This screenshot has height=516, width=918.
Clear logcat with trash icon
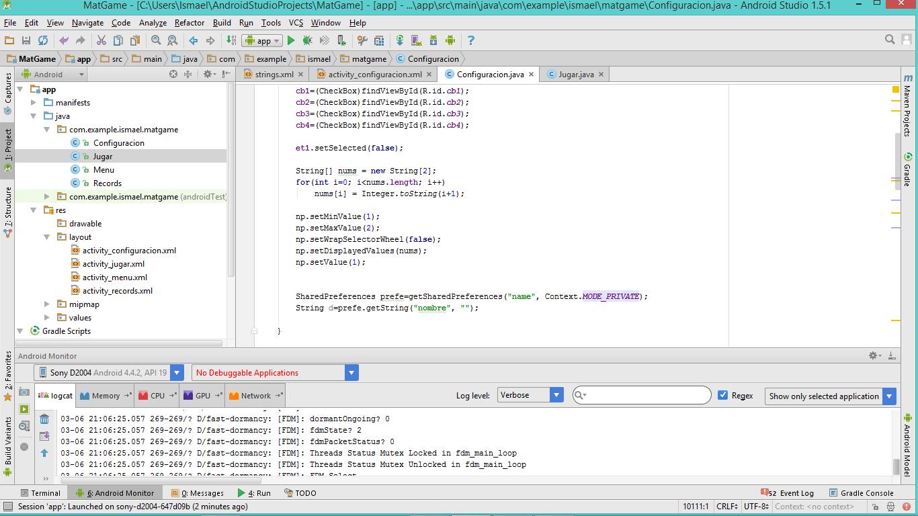pos(44,419)
